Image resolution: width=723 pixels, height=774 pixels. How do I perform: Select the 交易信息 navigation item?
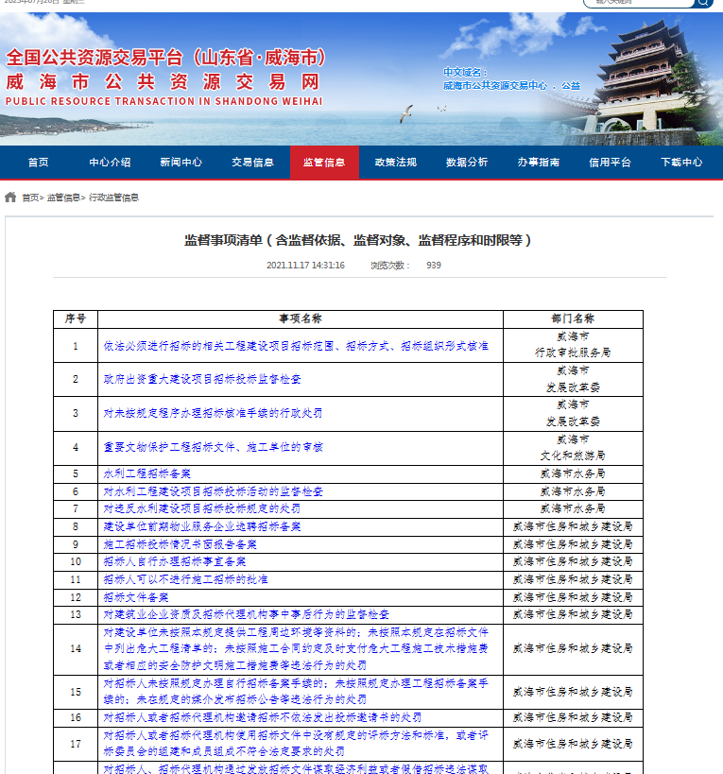(x=252, y=163)
